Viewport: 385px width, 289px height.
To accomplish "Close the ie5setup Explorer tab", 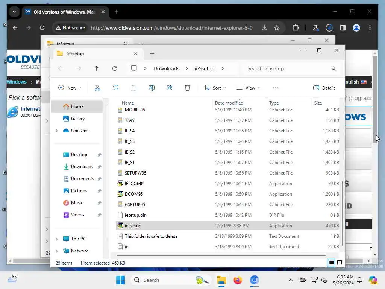I will point(135,53).
